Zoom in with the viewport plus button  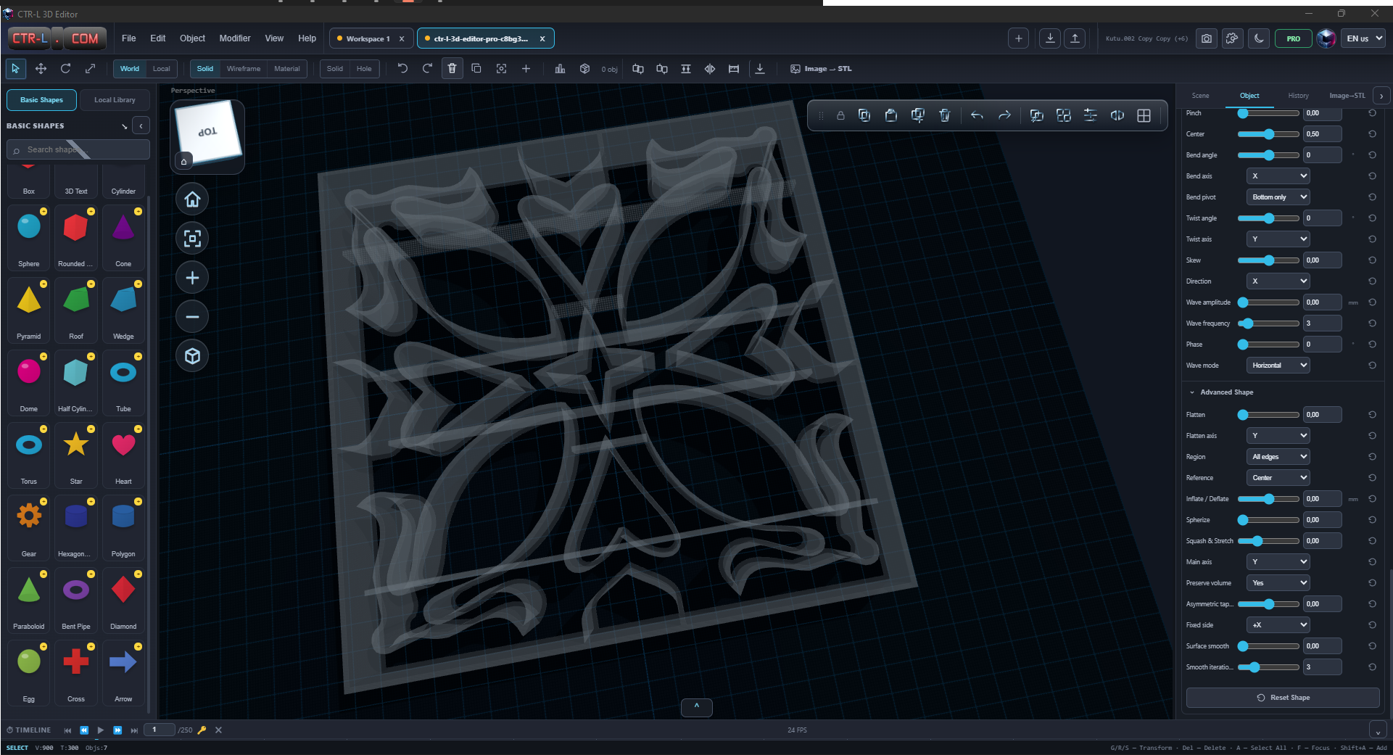coord(192,278)
